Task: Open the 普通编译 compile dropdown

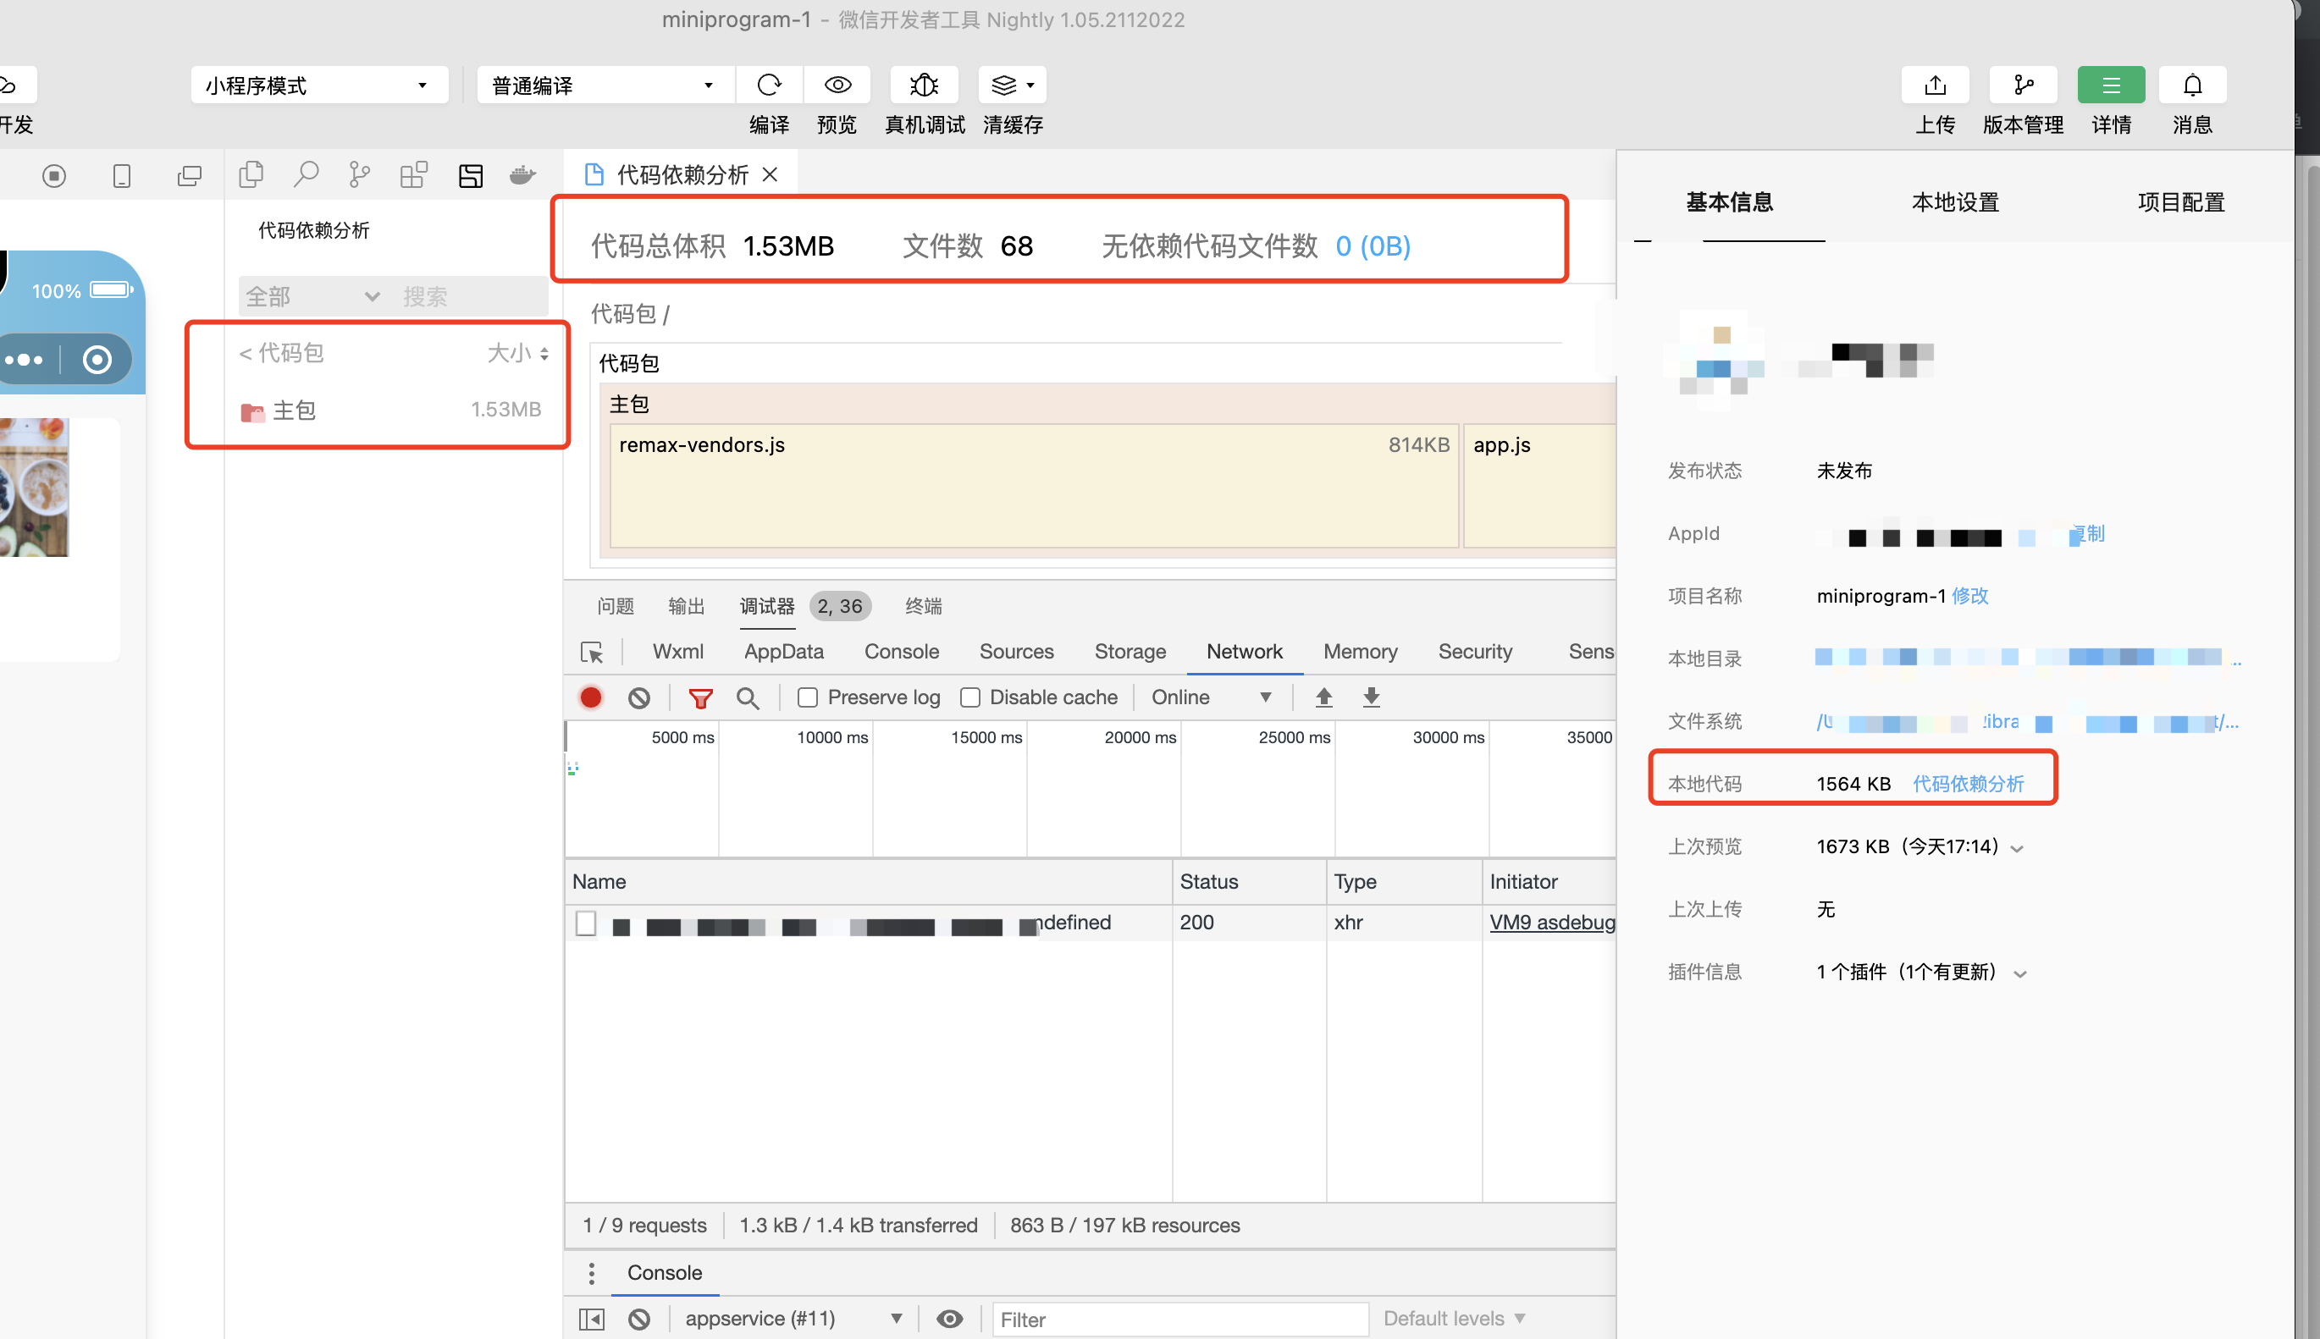Action: pyautogui.click(x=604, y=85)
